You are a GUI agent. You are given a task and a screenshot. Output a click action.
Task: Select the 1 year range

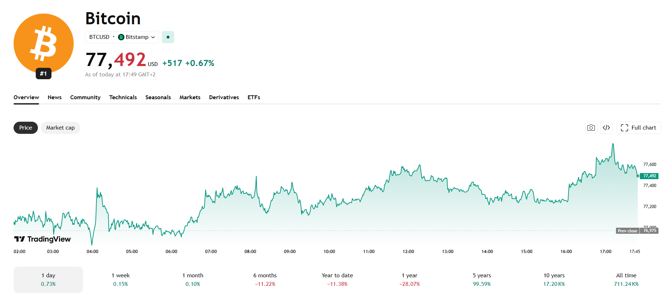(410, 280)
